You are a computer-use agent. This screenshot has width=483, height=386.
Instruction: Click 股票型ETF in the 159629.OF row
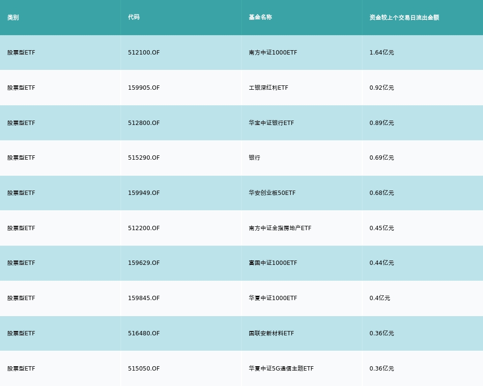tap(21, 263)
